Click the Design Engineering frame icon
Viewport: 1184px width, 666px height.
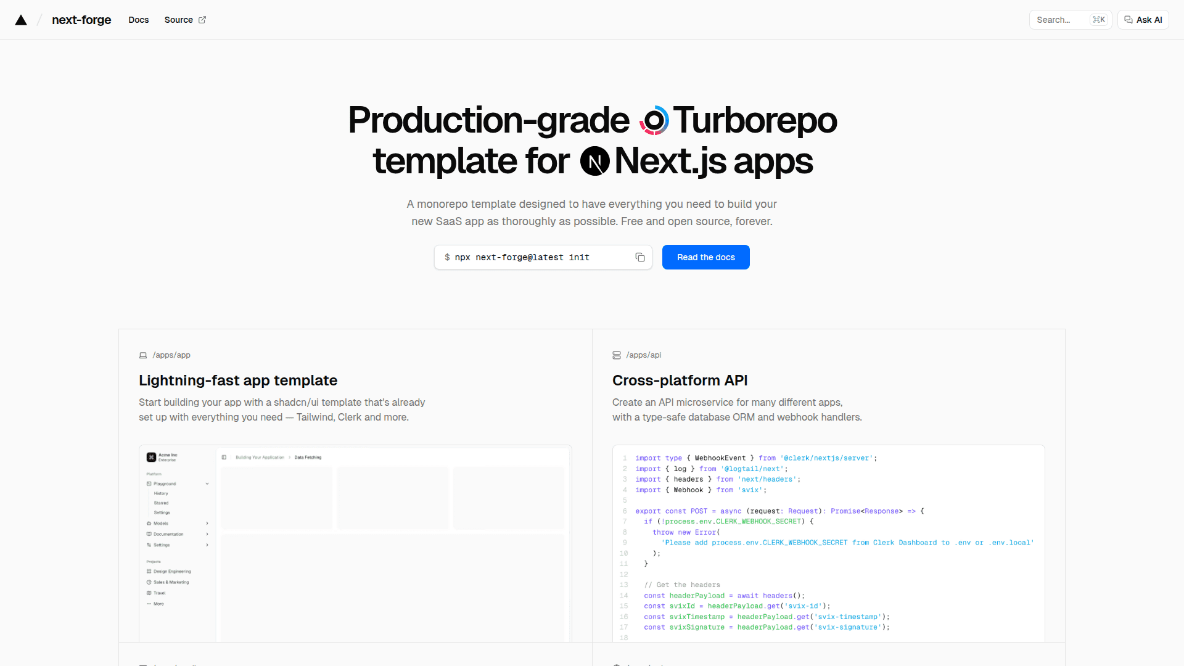[149, 572]
